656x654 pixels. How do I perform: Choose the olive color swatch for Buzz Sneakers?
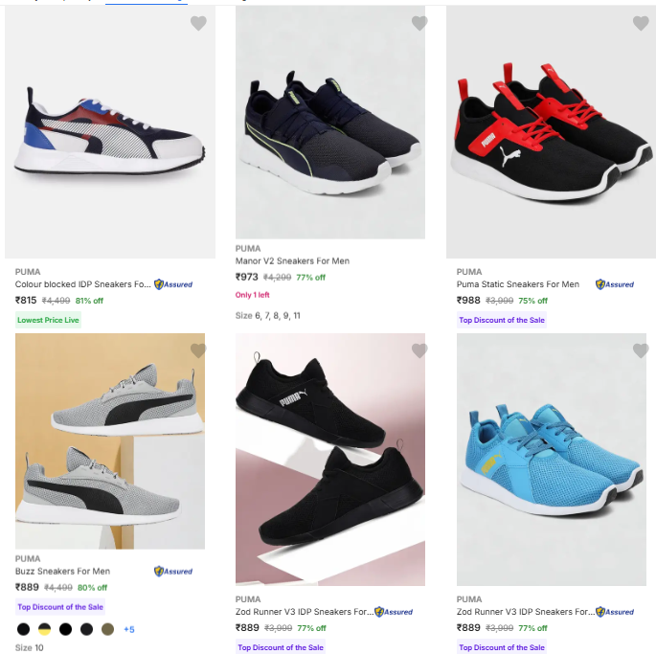click(x=107, y=629)
